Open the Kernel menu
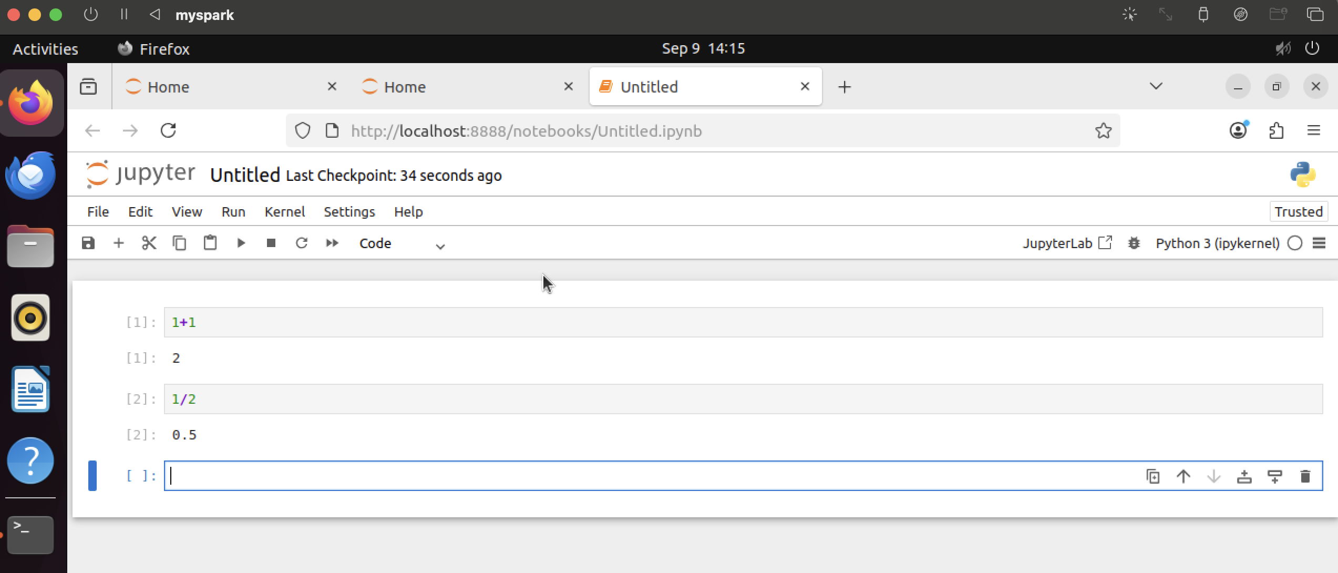 [284, 211]
